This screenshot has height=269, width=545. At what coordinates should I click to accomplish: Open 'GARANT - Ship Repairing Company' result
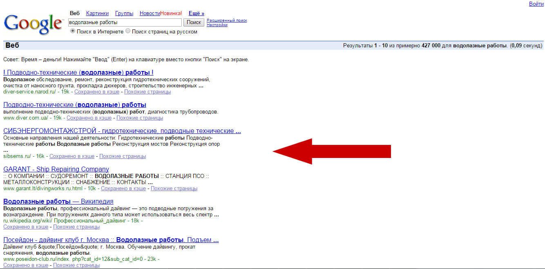click(x=56, y=169)
